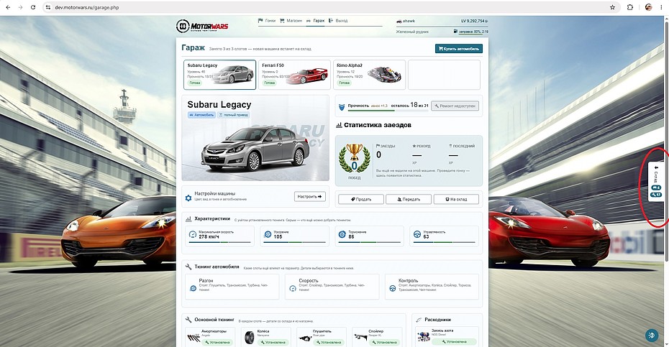Click the large Subaru Legacy car image
669x347 pixels.
(x=255, y=148)
